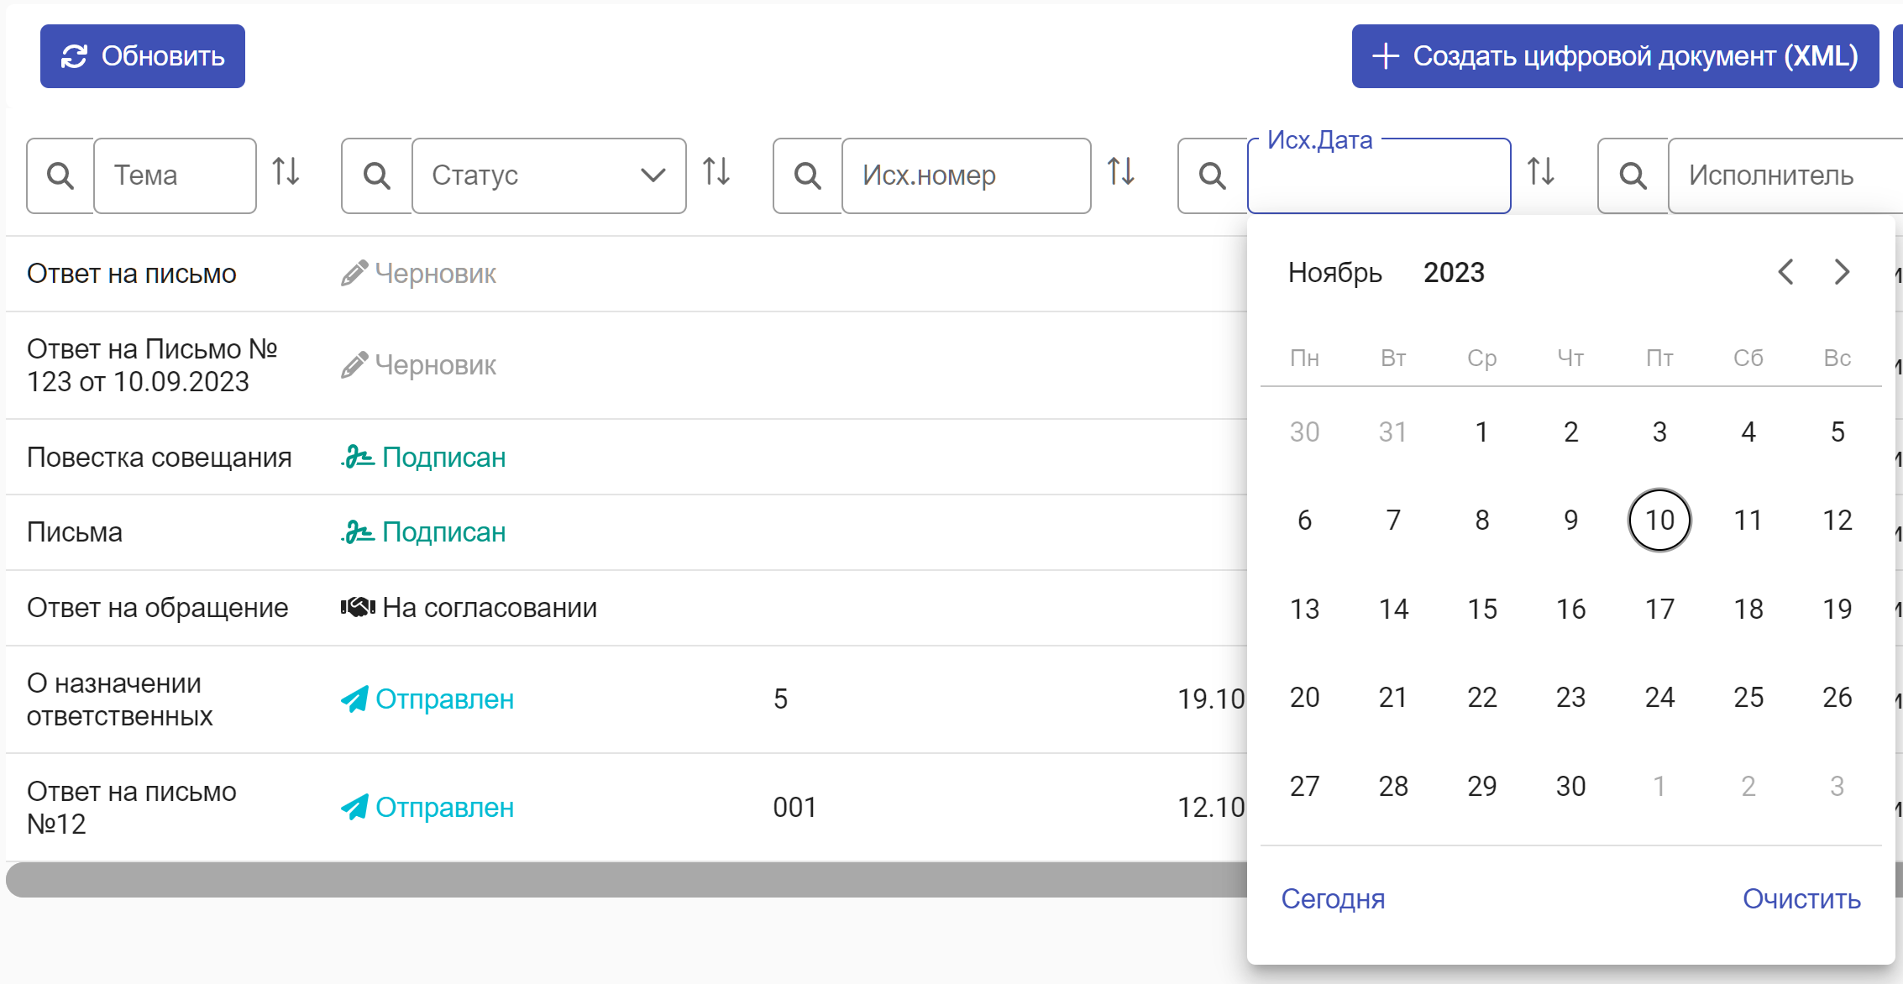Click pencil icon in 'Ответ на Письмо № 123' row
1903x984 pixels.
point(354,365)
